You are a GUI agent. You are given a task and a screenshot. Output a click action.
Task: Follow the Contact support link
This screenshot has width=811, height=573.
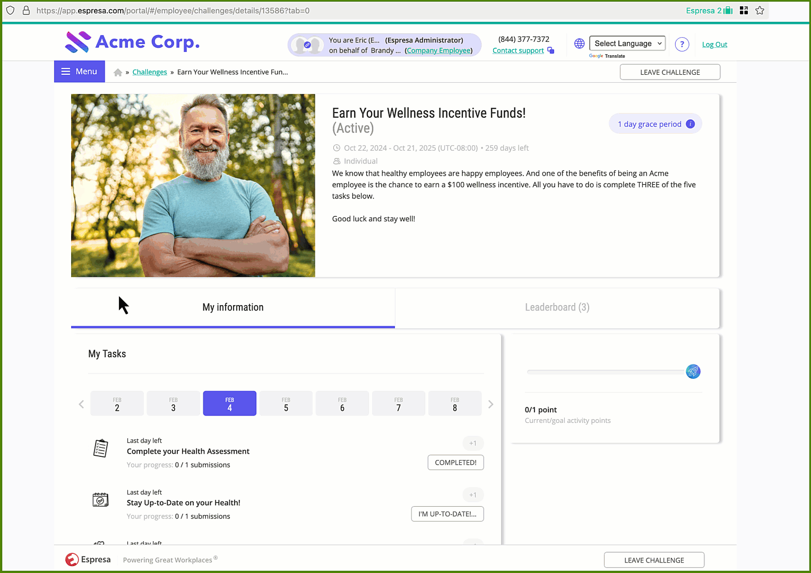pyautogui.click(x=518, y=50)
